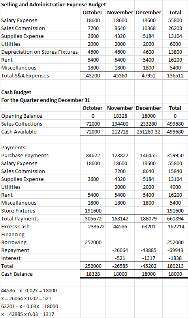Click formula 'x = 26064 x 0.02 = 521'
Viewport: 188px width, 318px height.
coord(26,299)
